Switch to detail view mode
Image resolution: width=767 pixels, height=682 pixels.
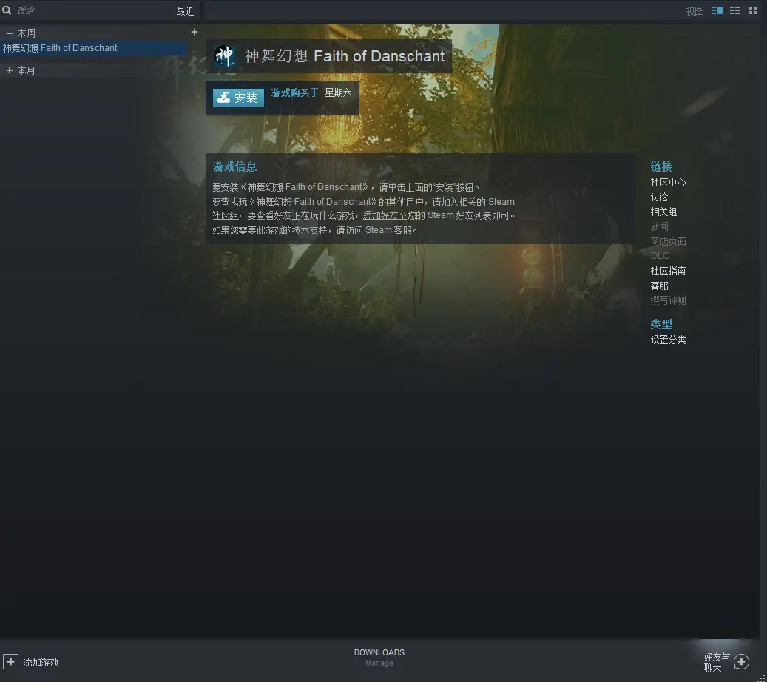(717, 10)
